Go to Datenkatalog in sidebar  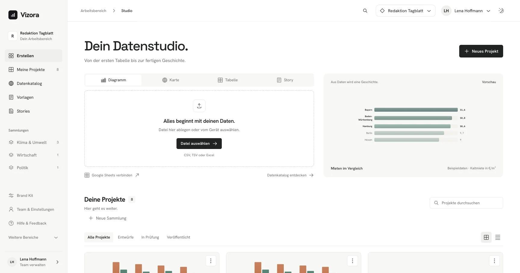pyautogui.click(x=33, y=83)
